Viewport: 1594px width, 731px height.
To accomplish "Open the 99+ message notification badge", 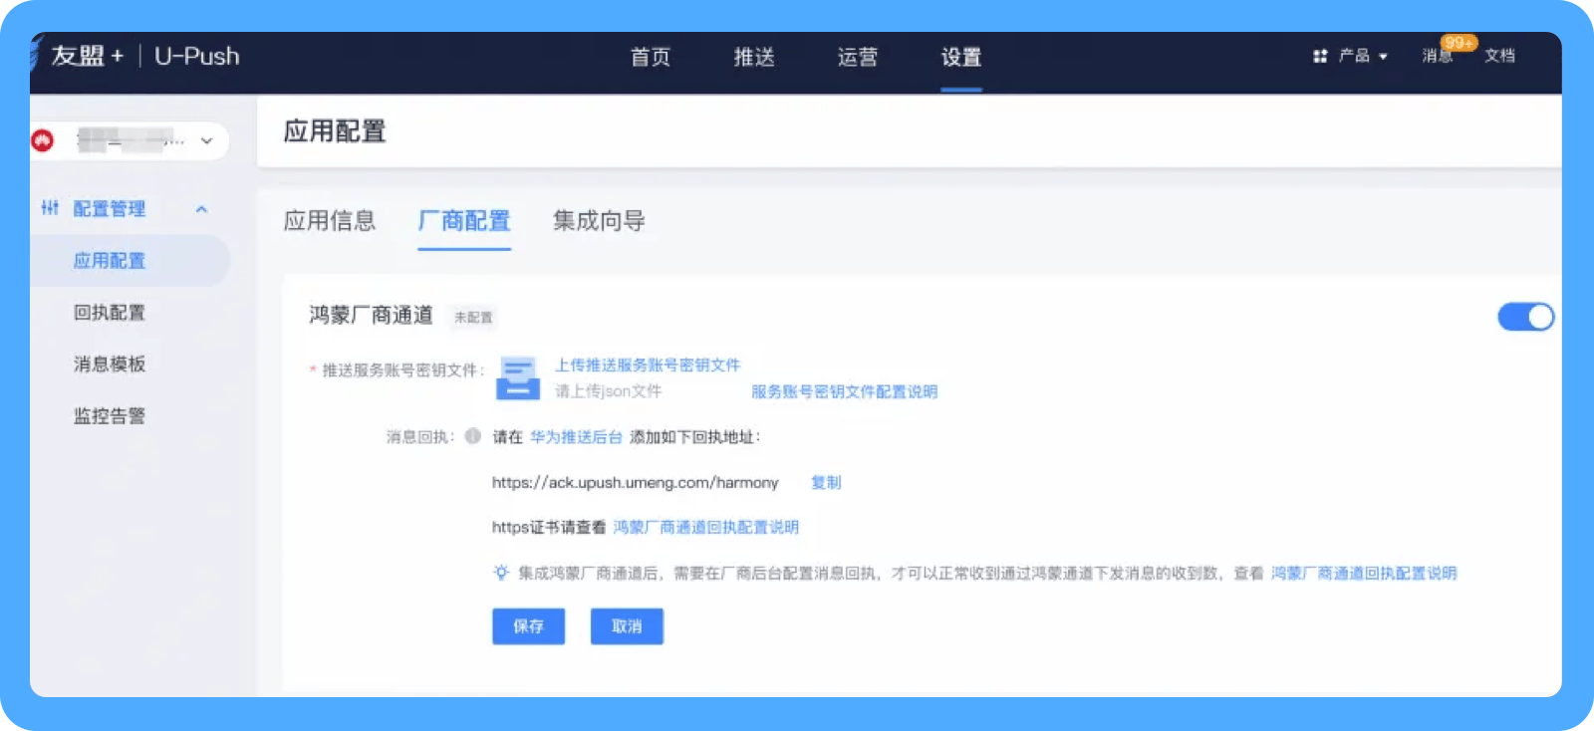I will click(1459, 43).
